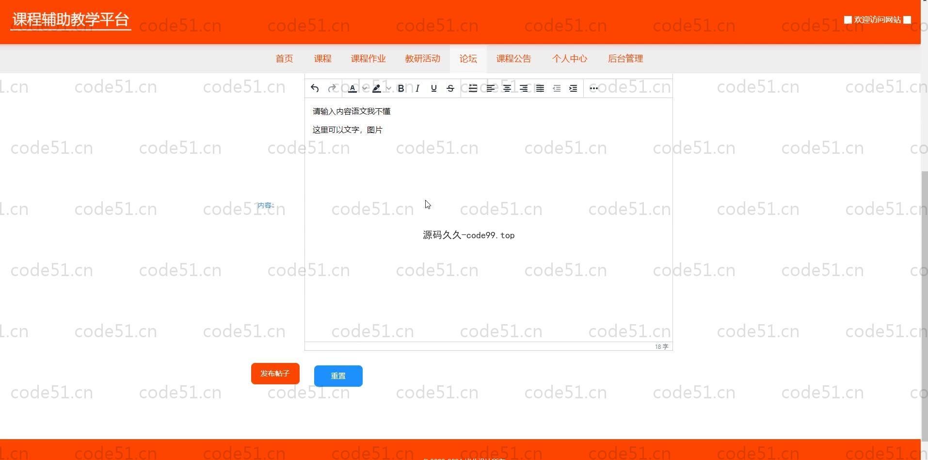Toggle bold formatting
The image size is (928, 460).
[401, 88]
